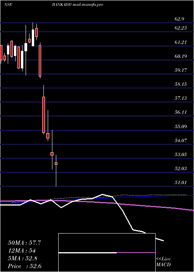Click the MACD histogram box

click(x=107, y=253)
